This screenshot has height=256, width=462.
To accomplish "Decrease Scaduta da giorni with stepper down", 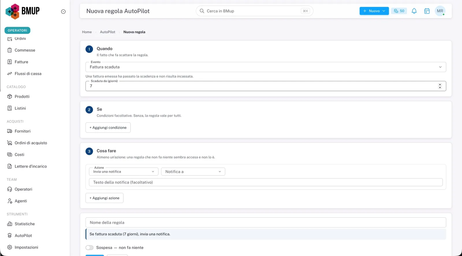I will [x=440, y=88].
